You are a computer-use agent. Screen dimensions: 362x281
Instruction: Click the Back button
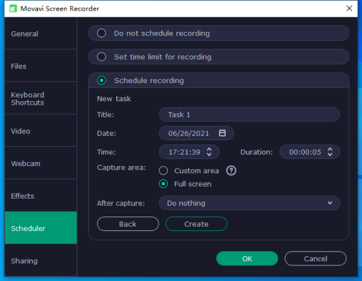coord(128,224)
